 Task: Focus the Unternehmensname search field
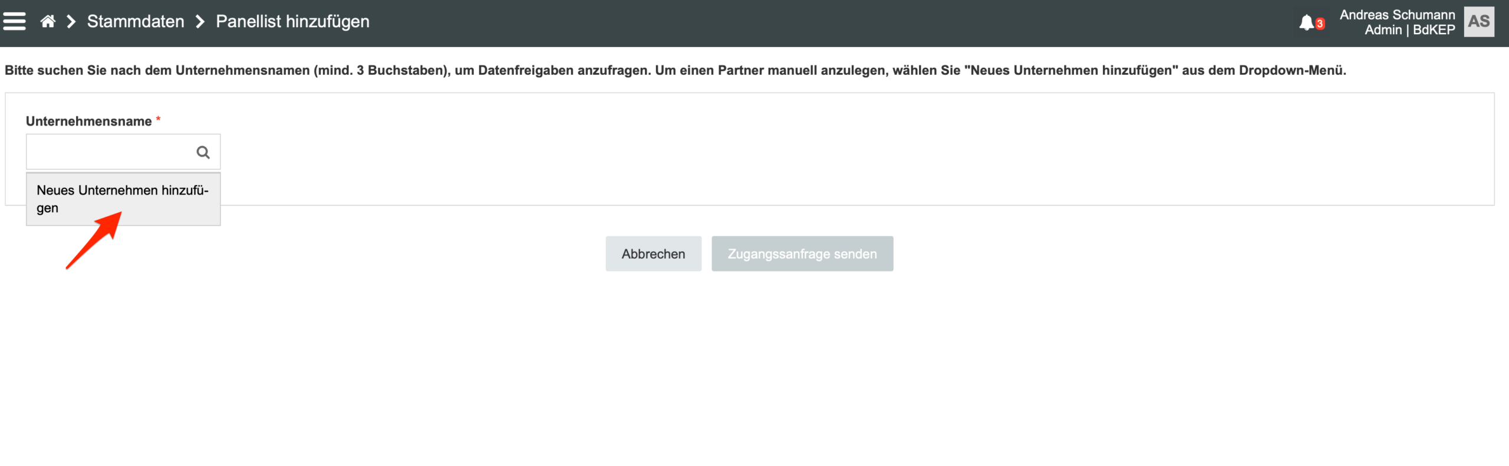coord(123,152)
